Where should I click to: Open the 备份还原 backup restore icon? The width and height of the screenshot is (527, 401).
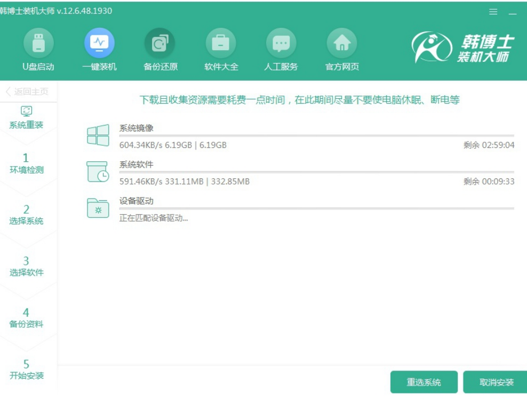[160, 44]
